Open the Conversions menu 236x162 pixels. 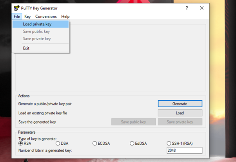[x=46, y=17]
